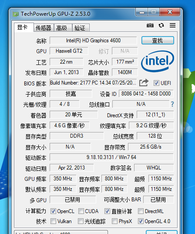Close the GPU-Z window
The width and height of the screenshot is (195, 234).
pos(170,12)
